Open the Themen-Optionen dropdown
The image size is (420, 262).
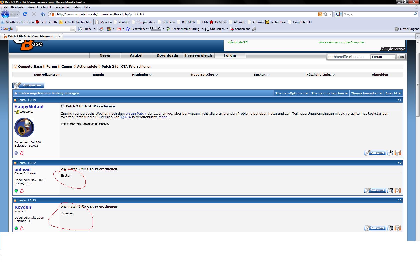(291, 93)
